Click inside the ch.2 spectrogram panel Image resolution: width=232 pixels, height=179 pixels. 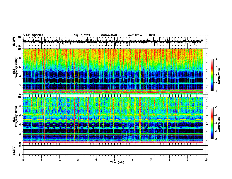(113, 120)
